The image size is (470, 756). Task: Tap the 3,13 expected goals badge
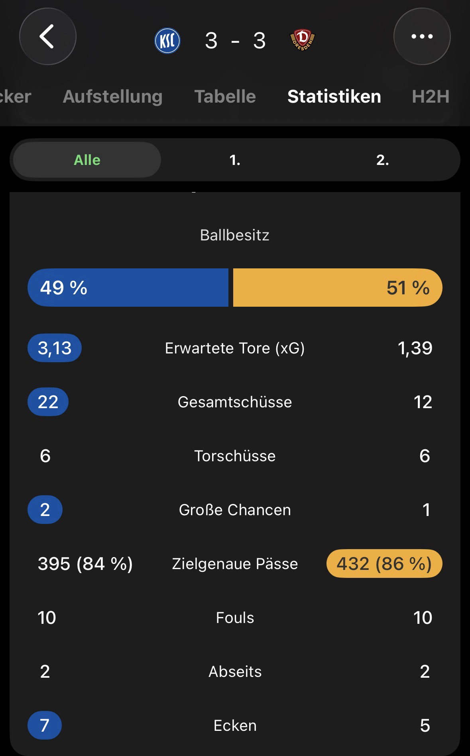(55, 348)
